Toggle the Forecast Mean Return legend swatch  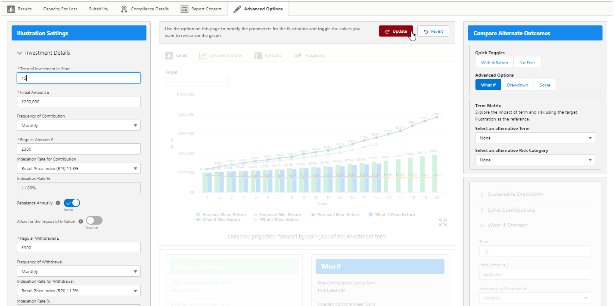(198, 214)
